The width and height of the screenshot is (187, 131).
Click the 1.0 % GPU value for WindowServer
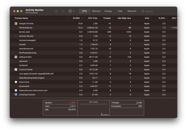pyautogui.click(x=164, y=28)
